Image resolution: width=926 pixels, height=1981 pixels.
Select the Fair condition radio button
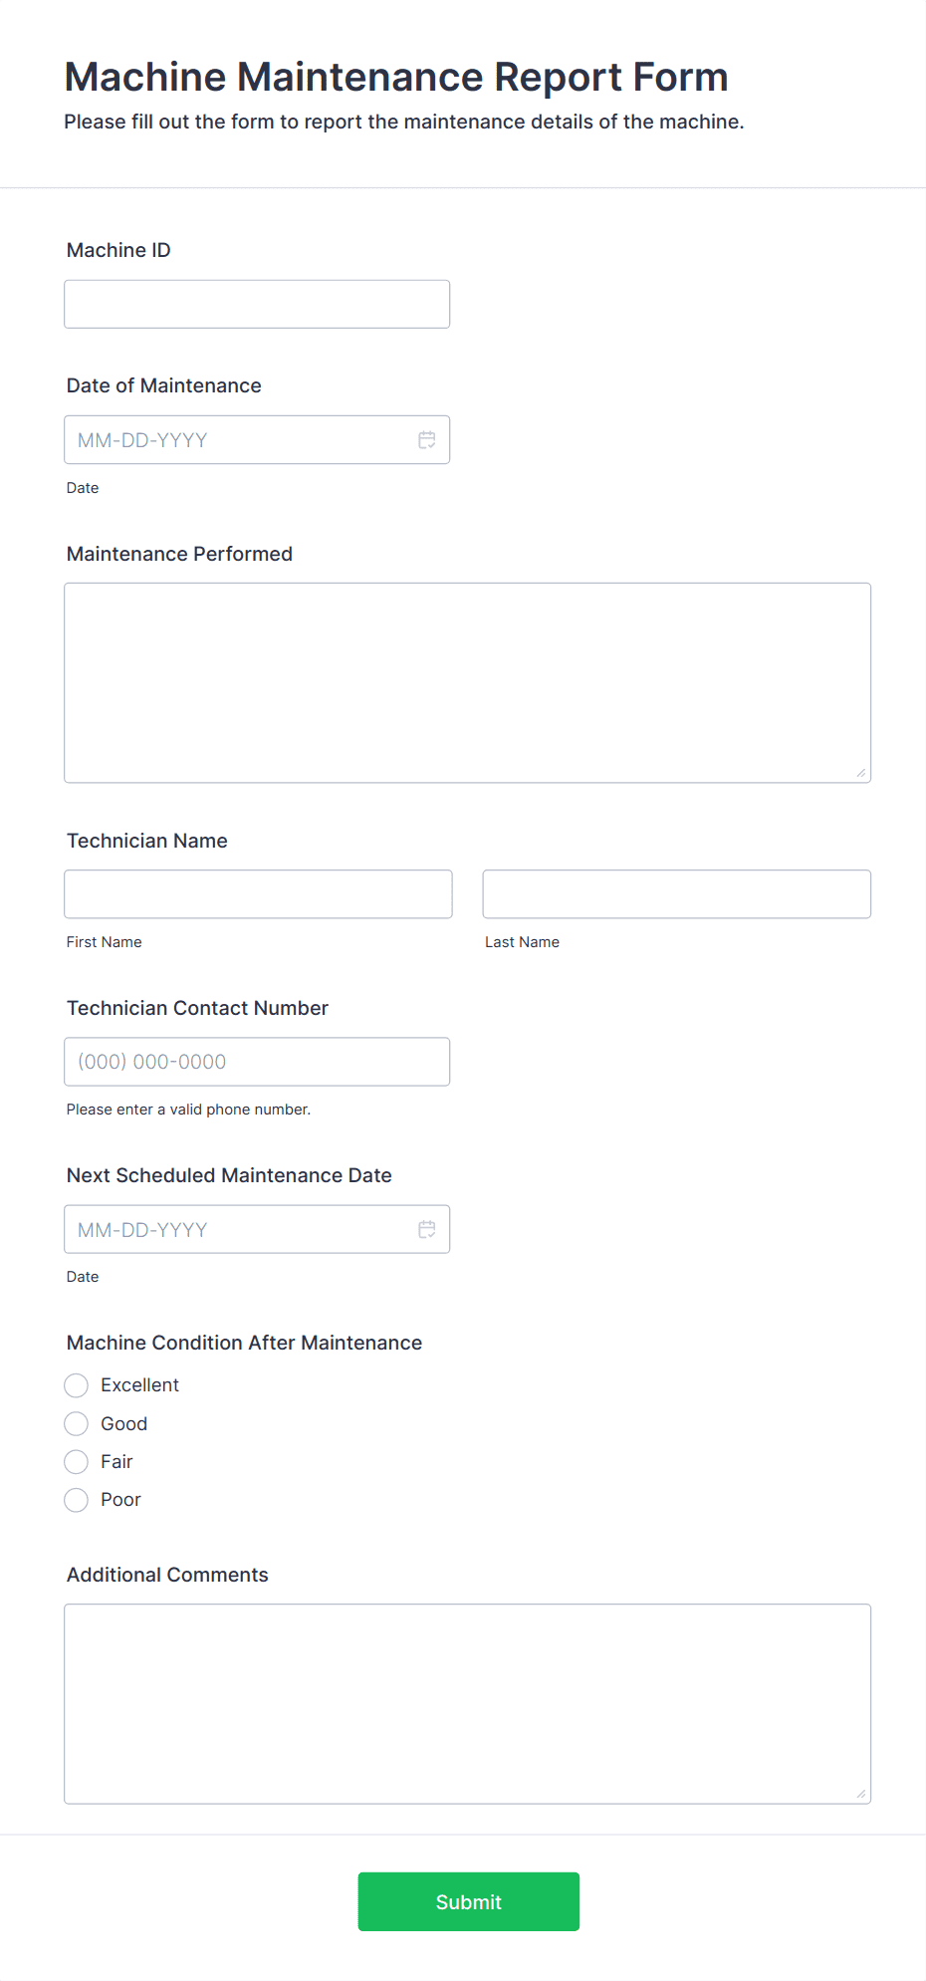coord(76,1461)
